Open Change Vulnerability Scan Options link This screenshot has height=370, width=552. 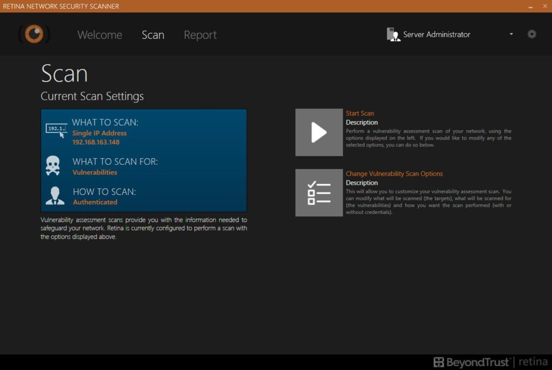click(x=394, y=174)
